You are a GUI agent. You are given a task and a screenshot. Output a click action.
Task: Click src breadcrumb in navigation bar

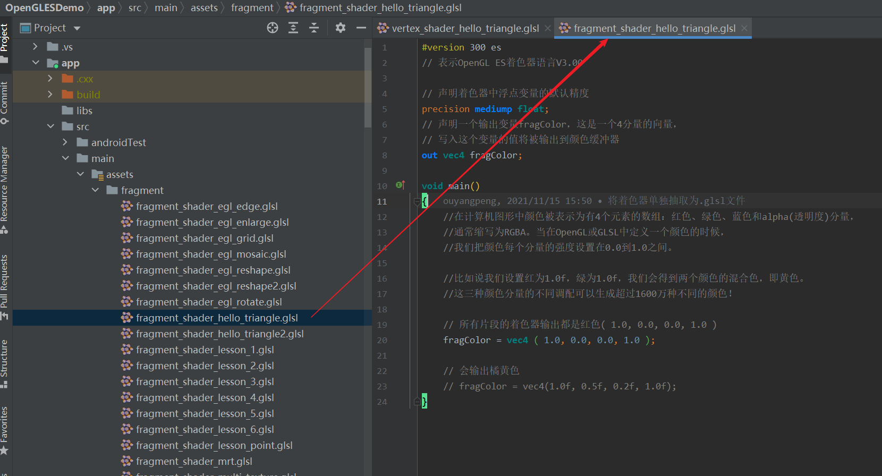[x=135, y=7]
